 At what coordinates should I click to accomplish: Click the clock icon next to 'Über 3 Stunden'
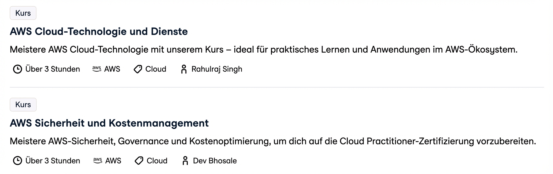click(17, 69)
